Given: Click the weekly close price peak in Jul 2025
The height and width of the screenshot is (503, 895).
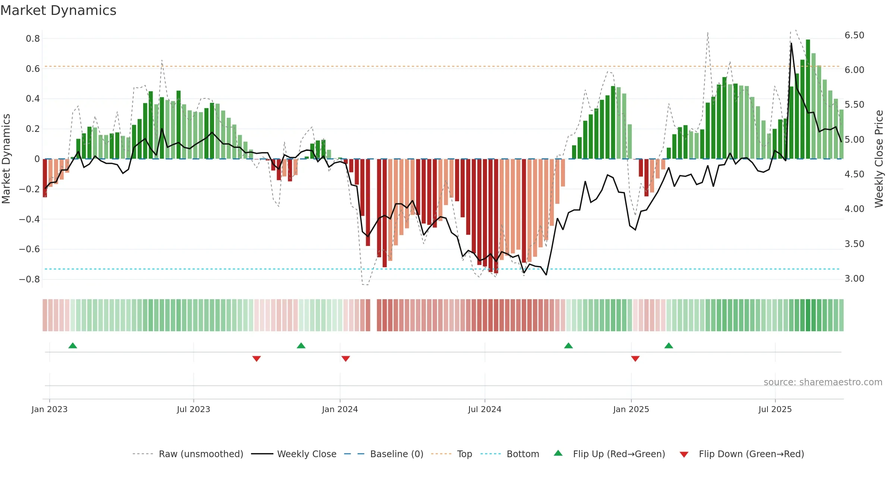Looking at the screenshot, I should (x=791, y=43).
